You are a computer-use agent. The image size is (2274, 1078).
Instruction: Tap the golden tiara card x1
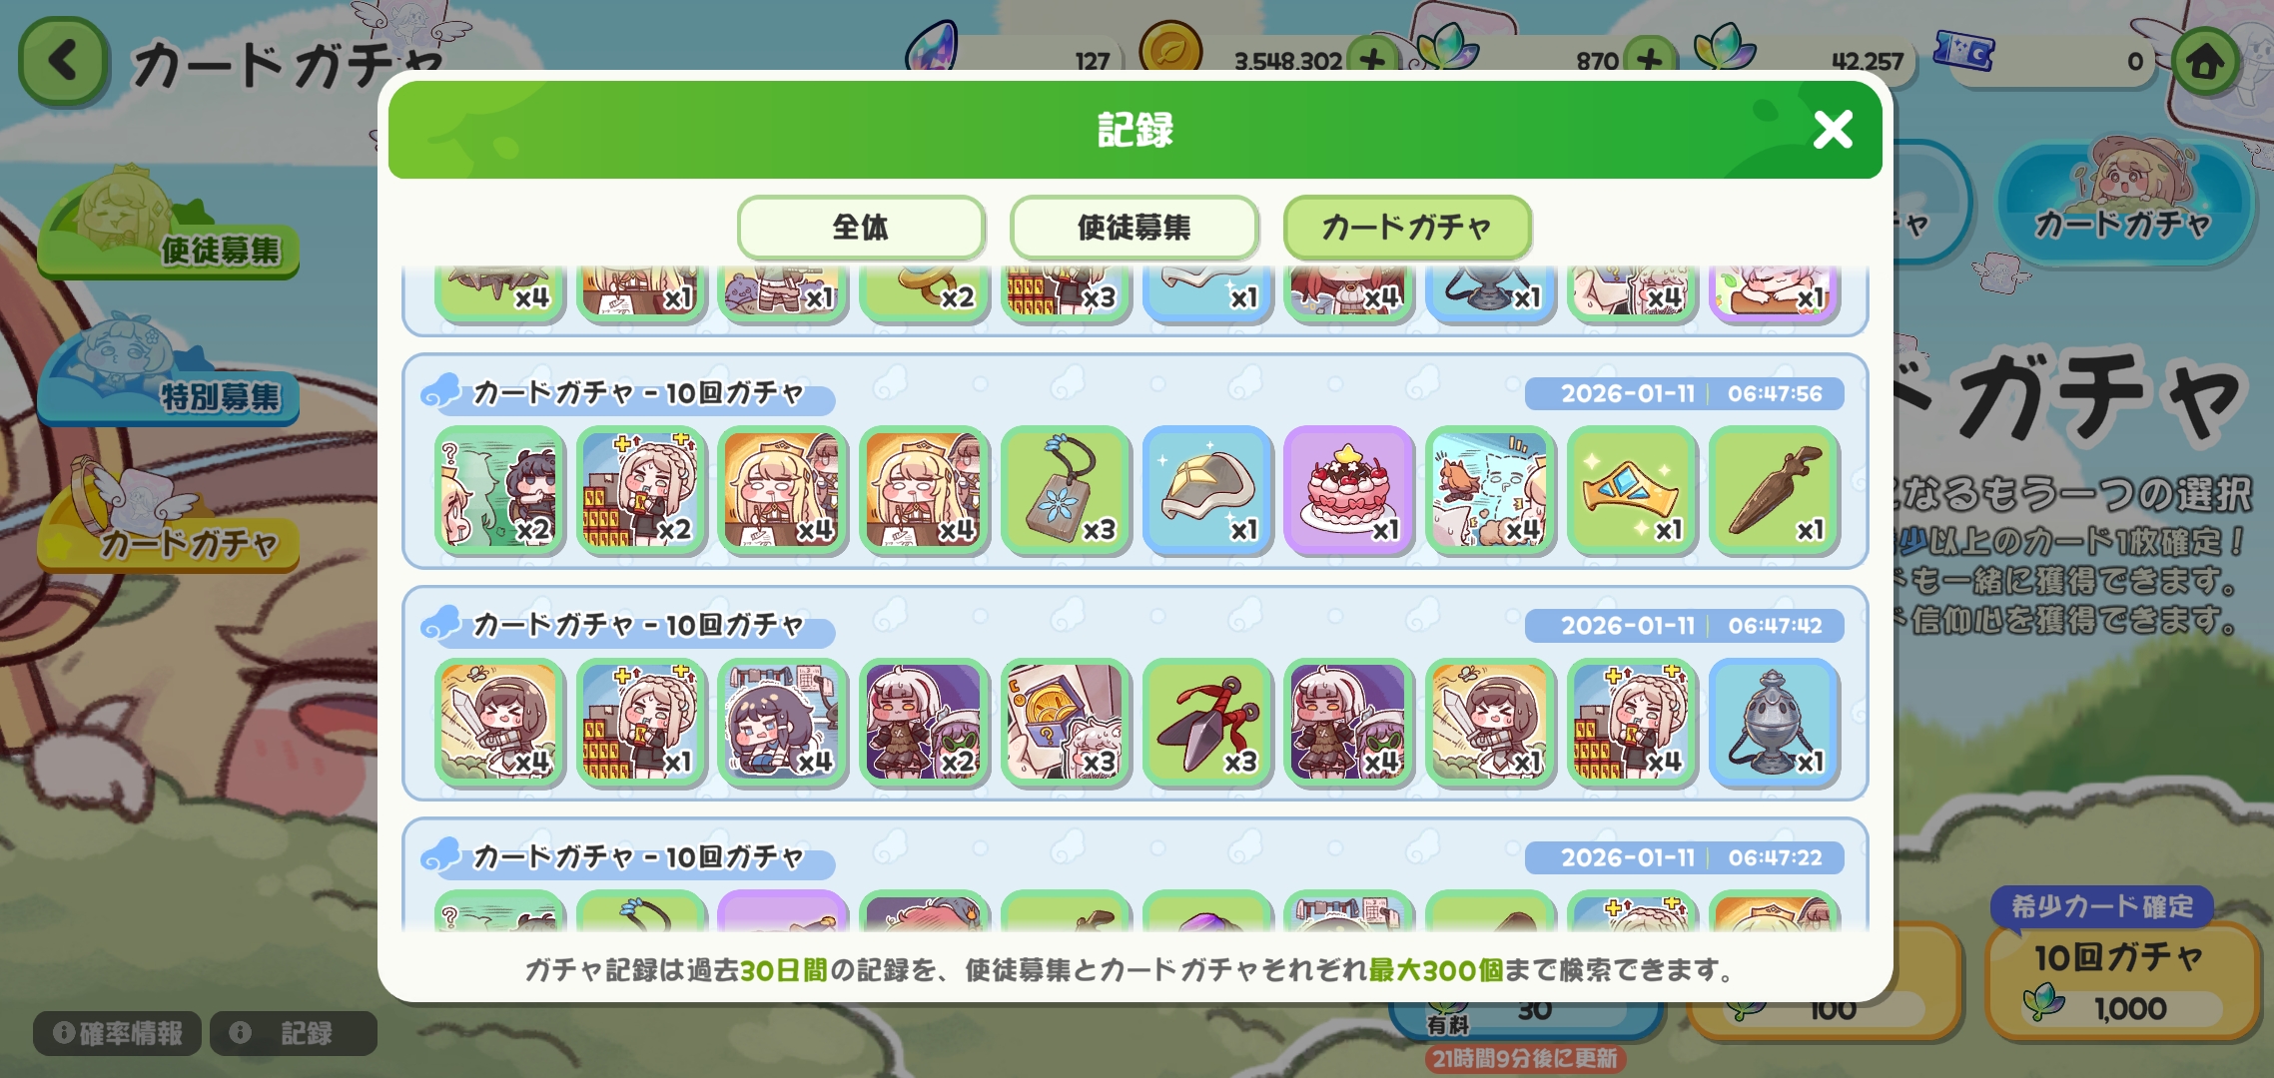pos(1632,490)
